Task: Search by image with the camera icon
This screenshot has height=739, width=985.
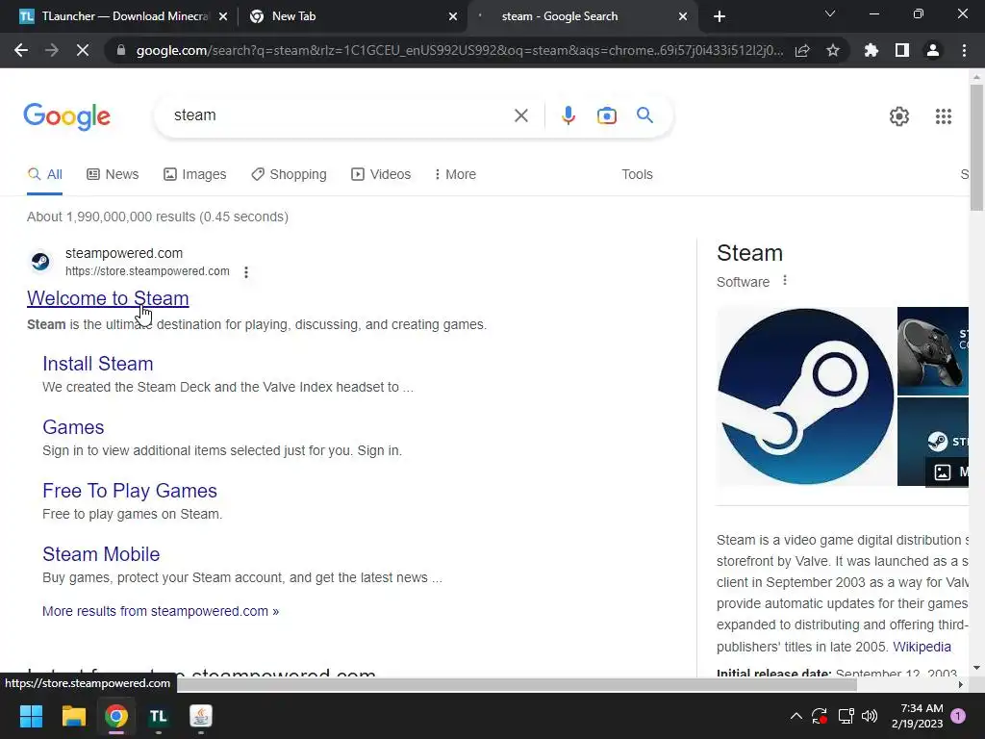Action: (x=606, y=115)
